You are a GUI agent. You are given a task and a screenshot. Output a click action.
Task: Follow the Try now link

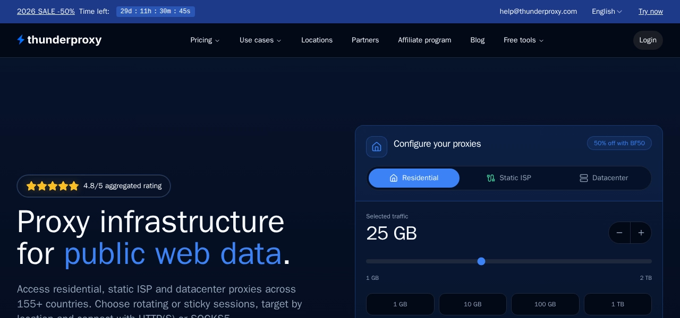(650, 12)
